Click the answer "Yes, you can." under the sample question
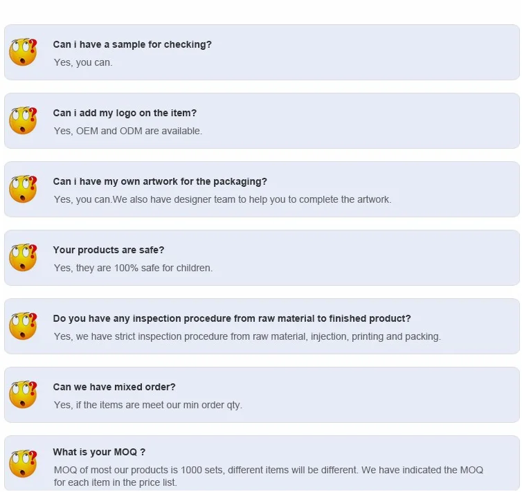Viewport: 522px width, 492px height. pyautogui.click(x=83, y=62)
